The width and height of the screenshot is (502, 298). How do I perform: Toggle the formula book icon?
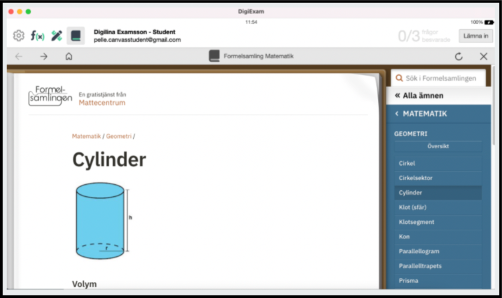click(x=76, y=36)
